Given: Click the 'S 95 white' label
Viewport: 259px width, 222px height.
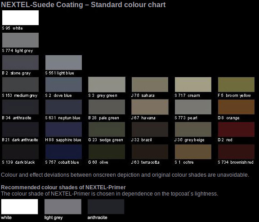Looking at the screenshot, I should pyautogui.click(x=12, y=28).
